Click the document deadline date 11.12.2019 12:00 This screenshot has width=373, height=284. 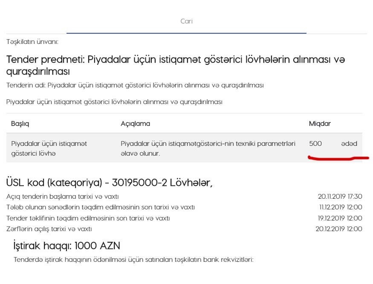click(341, 207)
